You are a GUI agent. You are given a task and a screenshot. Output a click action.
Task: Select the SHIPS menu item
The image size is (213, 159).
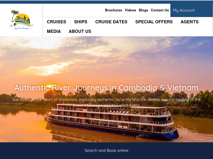[x=81, y=22]
